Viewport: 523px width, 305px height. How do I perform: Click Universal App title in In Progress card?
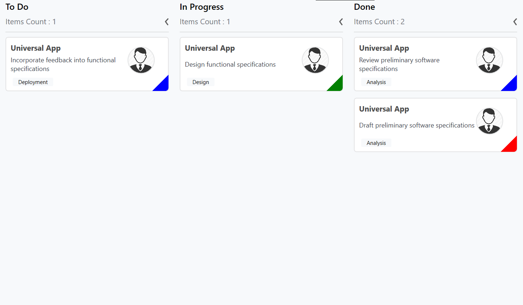(210, 48)
